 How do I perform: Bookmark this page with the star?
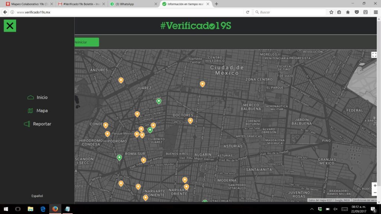(331, 12)
